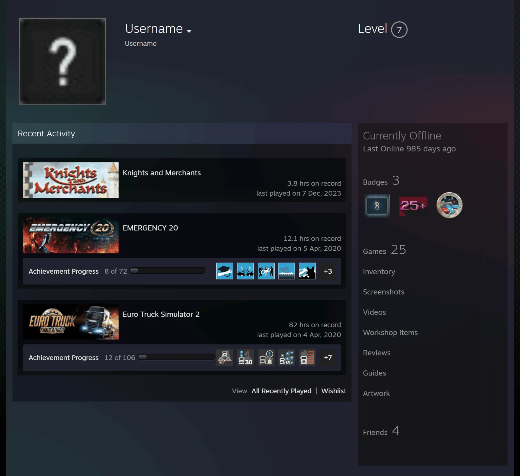This screenshot has width=520, height=476.
Task: Select the black cat achievement icon
Action: (307, 271)
